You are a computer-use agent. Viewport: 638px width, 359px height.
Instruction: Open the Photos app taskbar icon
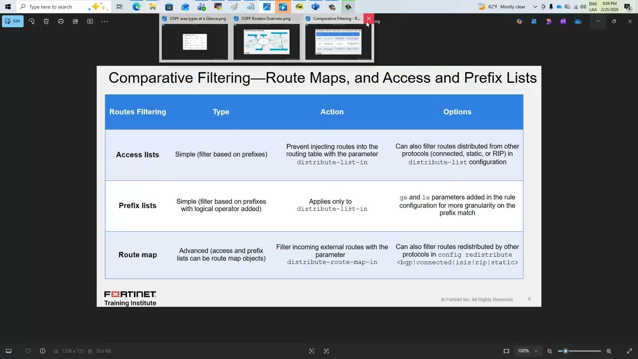pos(267,6)
